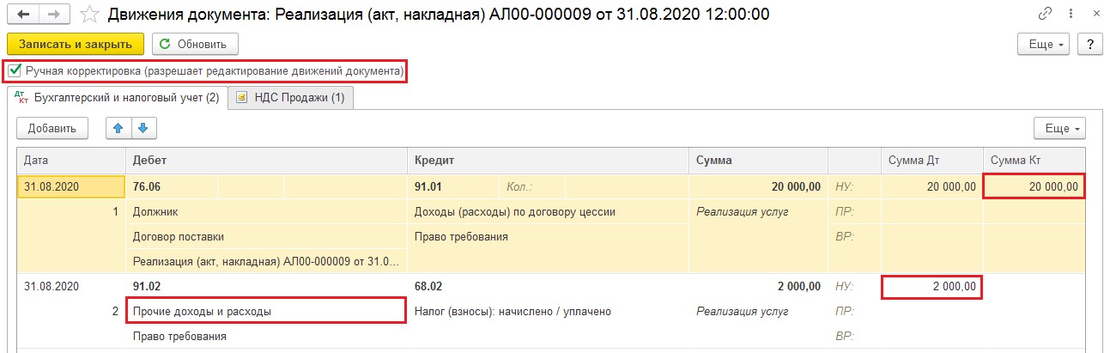Image resolution: width=1104 pixels, height=353 pixels.
Task: Select Бухгалтерский и налоговый учет tab
Action: (118, 98)
